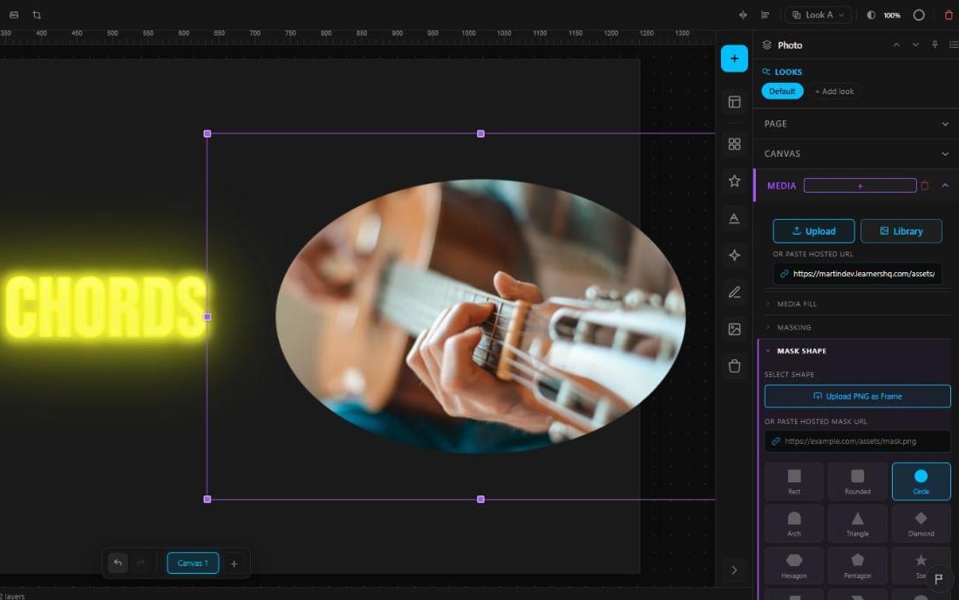The image size is (959, 600).
Task: Open the shopping bag icon in sidebar
Action: [x=735, y=366]
